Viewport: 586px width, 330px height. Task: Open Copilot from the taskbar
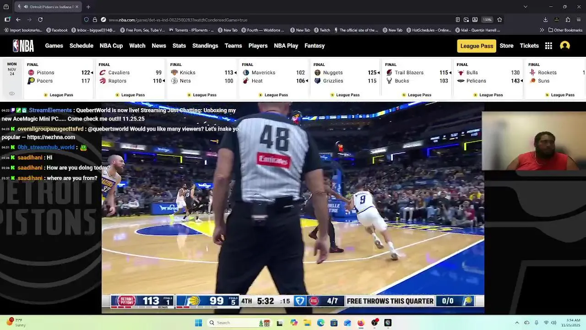coord(294,323)
